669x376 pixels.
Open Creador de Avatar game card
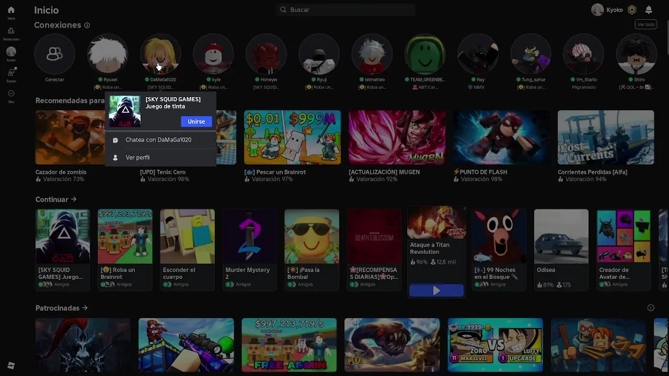click(x=624, y=249)
